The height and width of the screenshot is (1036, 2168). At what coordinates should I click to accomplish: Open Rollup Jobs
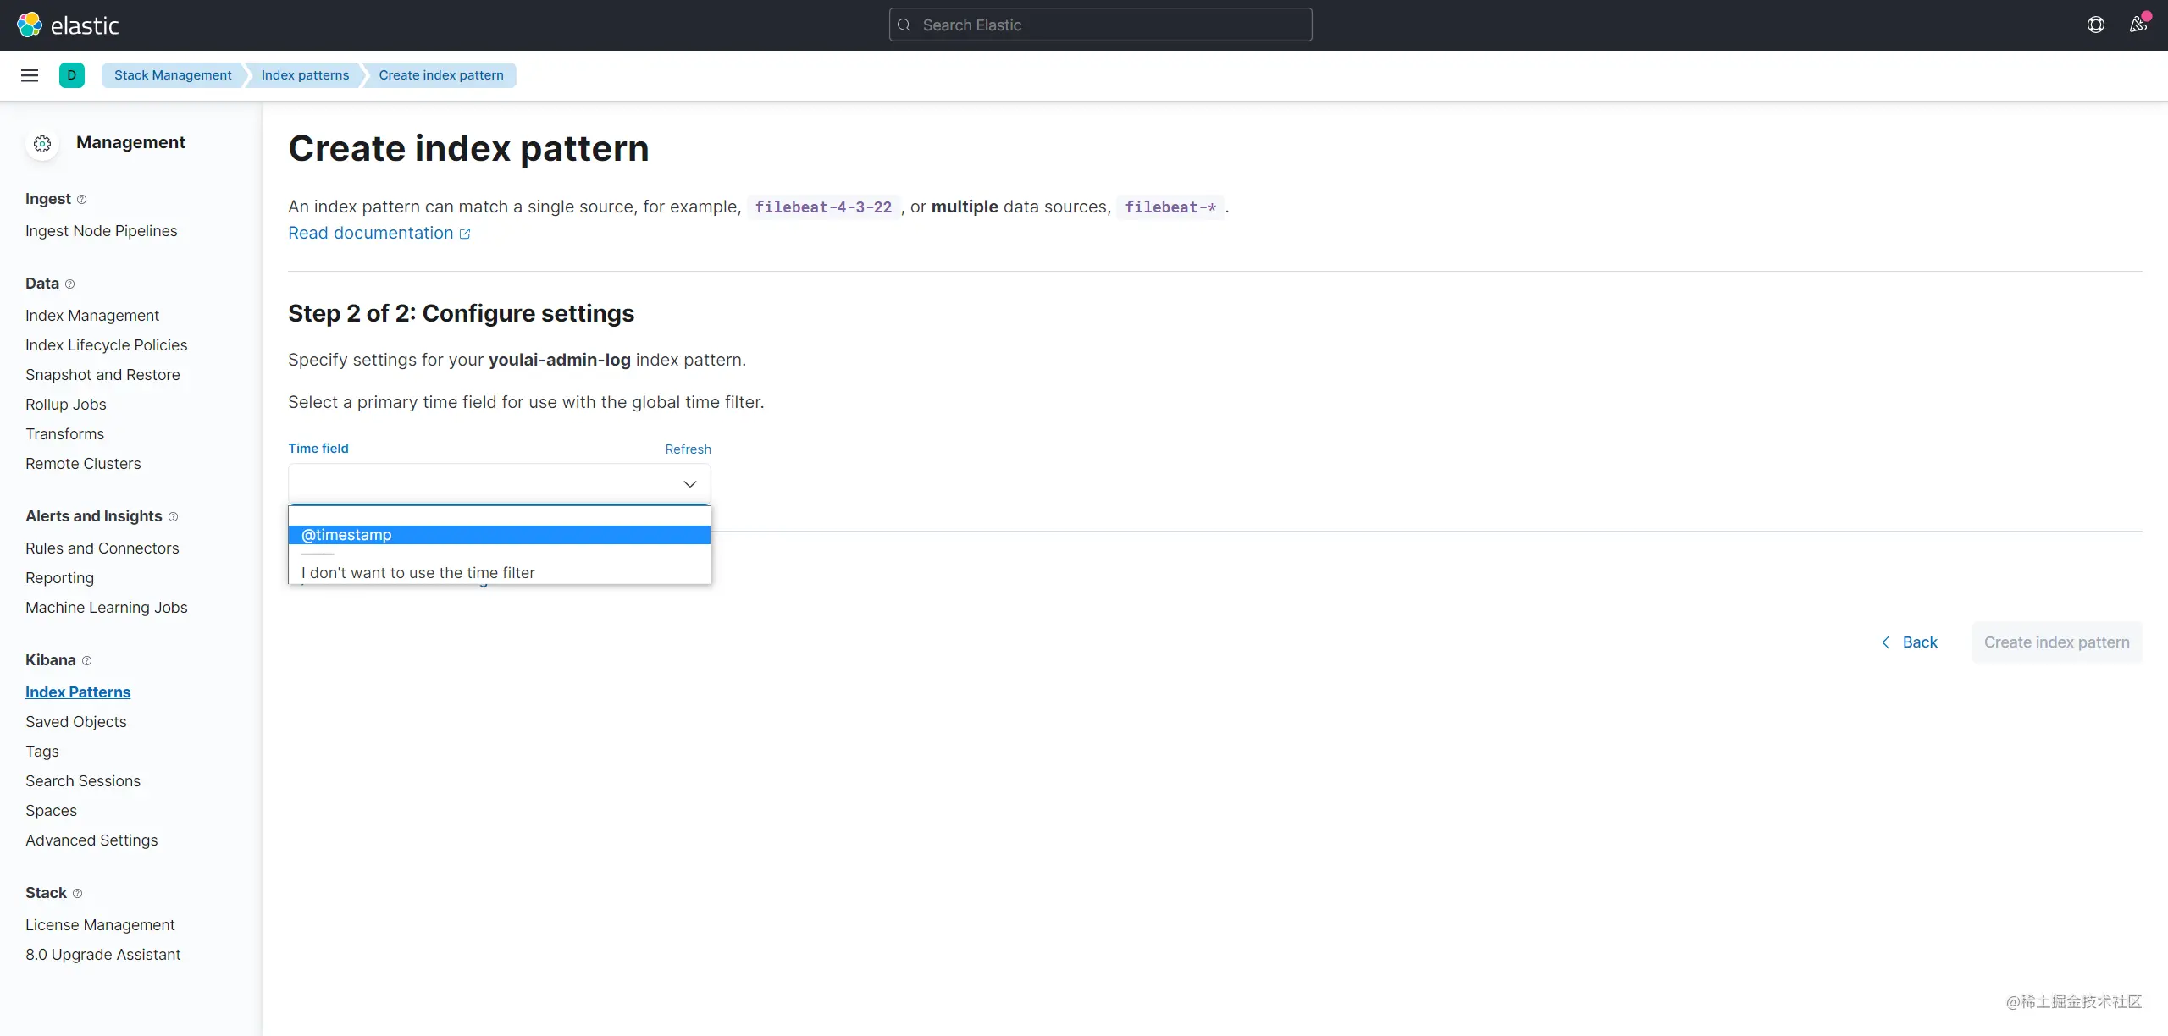66,405
